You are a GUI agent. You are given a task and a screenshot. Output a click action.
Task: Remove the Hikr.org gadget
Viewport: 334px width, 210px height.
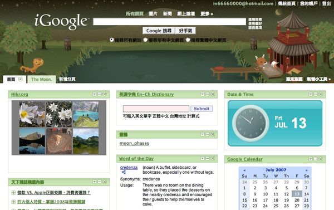(105, 94)
